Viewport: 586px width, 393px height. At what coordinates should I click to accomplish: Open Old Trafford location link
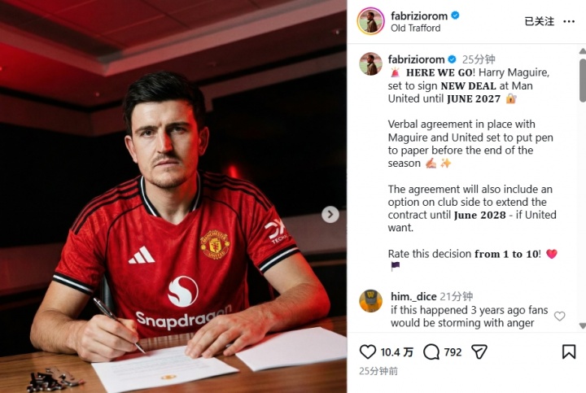pyautogui.click(x=415, y=28)
